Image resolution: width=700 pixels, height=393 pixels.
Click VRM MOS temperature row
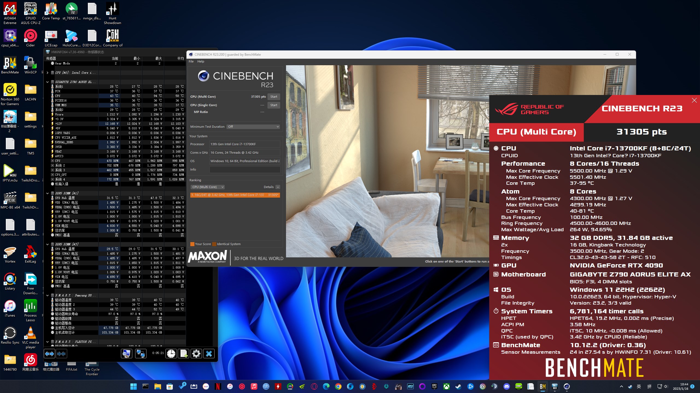coord(115,105)
